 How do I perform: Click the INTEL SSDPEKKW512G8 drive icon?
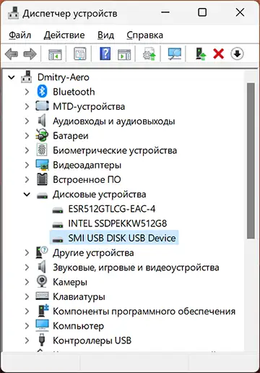(x=58, y=225)
